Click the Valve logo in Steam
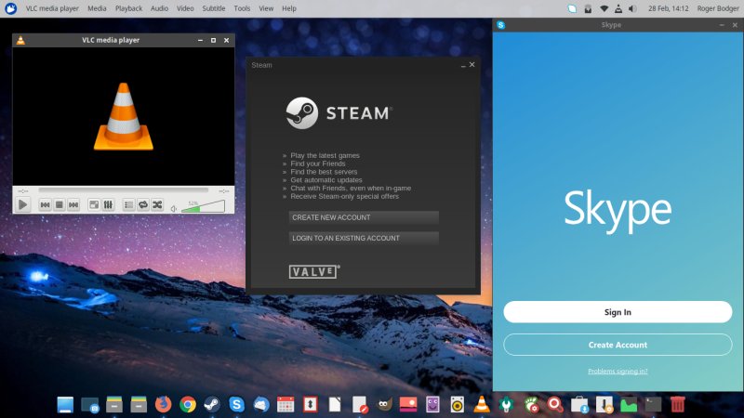The image size is (744, 418). (314, 271)
